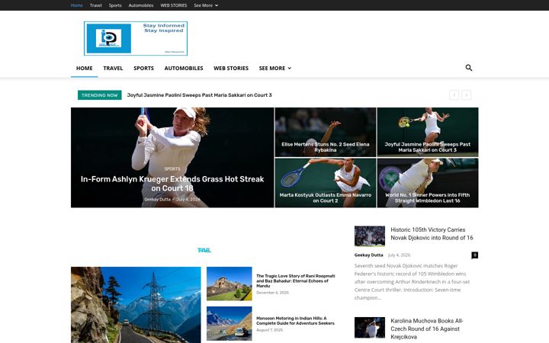Open the search magnifier icon

tap(468, 68)
